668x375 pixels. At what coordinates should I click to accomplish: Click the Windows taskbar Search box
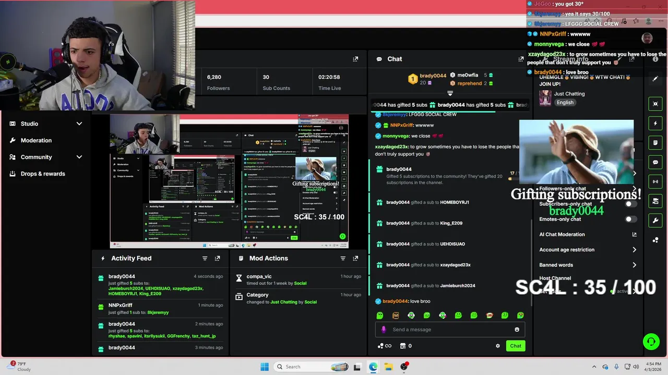pos(311,367)
